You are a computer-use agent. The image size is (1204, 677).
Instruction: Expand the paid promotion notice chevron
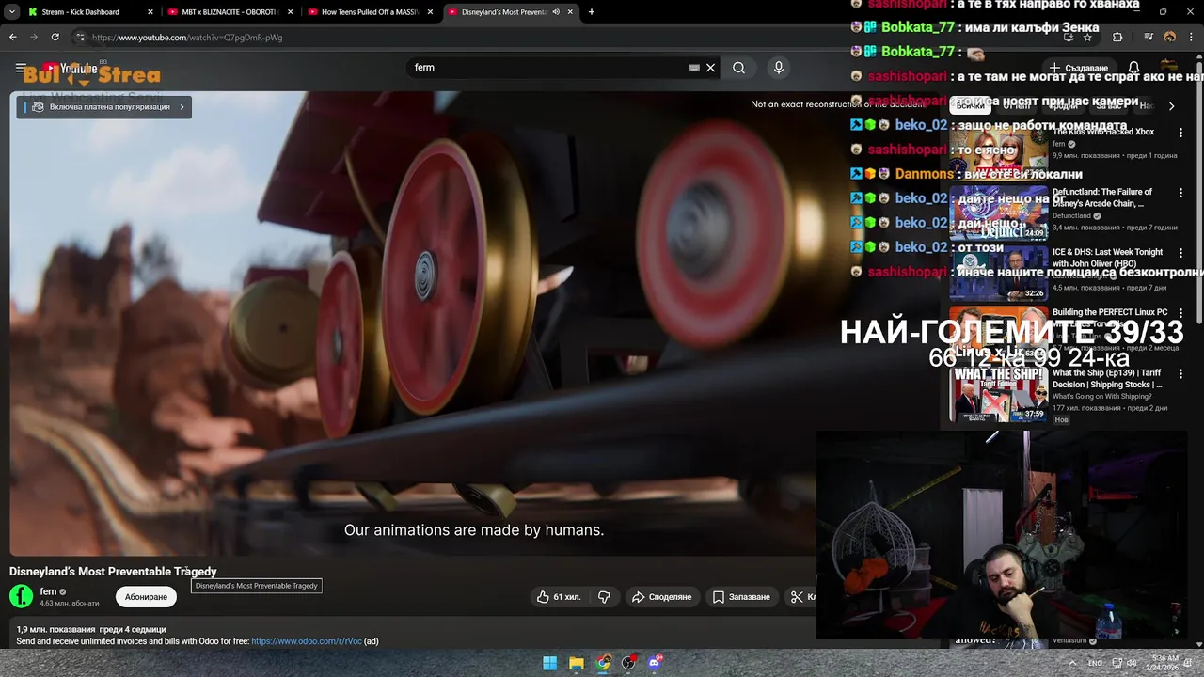(182, 107)
